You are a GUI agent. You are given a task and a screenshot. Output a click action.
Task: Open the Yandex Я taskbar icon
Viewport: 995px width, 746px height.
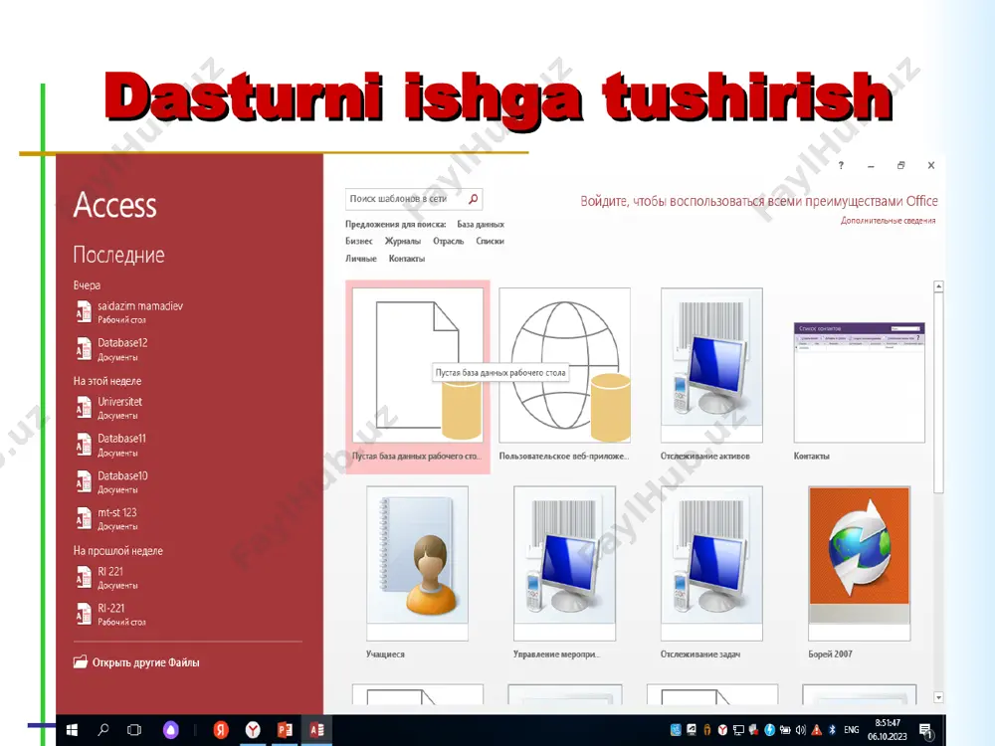tap(220, 730)
